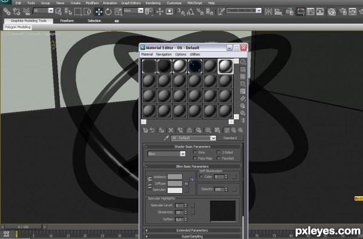The image size is (363, 239).
Task: Click the Sample Type sphere icon
Action: click(x=243, y=62)
